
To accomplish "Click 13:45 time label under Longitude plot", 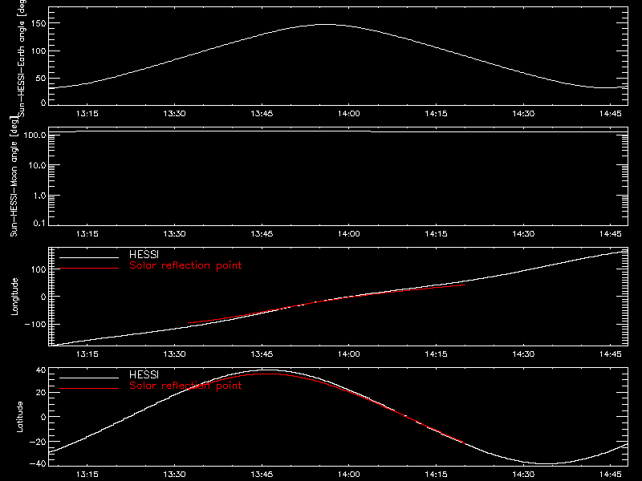I will pos(262,354).
